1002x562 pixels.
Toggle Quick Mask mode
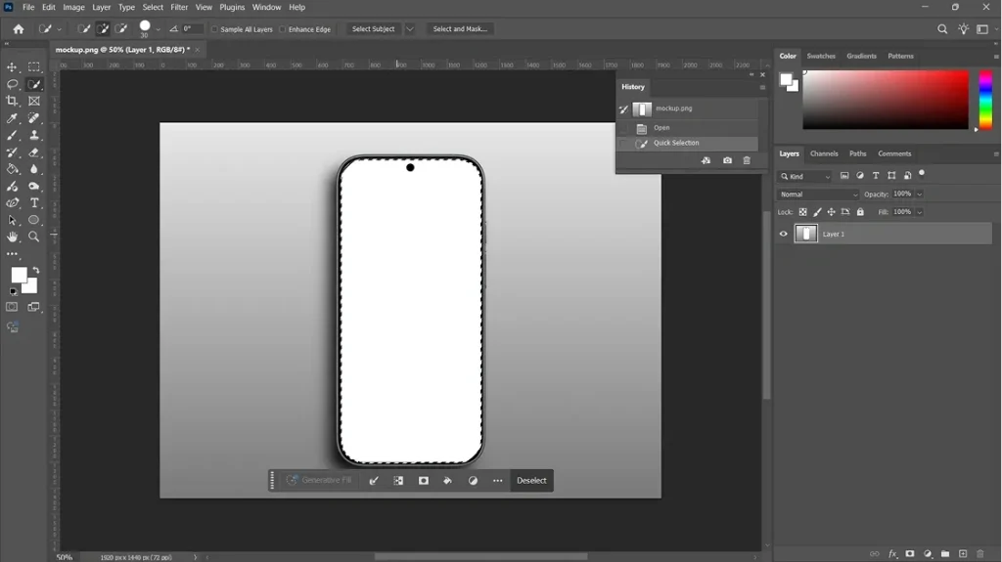tap(12, 307)
